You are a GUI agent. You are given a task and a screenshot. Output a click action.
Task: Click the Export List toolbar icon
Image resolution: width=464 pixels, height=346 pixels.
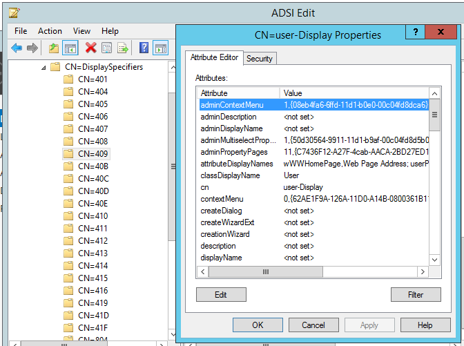122,48
